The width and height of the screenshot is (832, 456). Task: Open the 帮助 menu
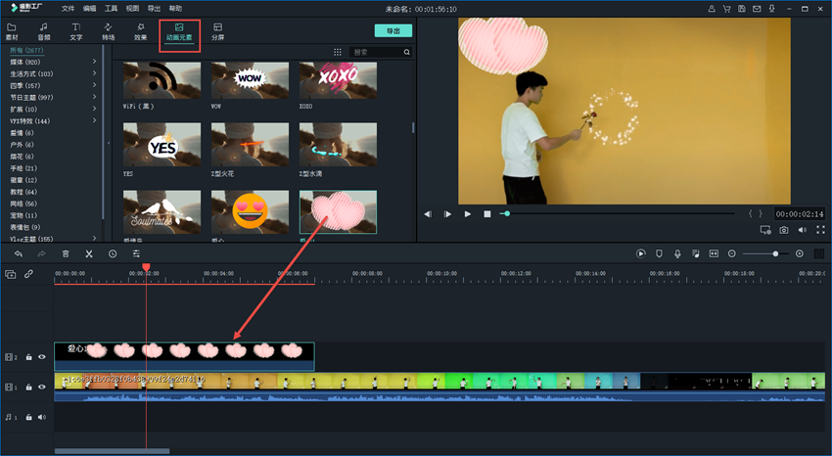click(x=175, y=9)
